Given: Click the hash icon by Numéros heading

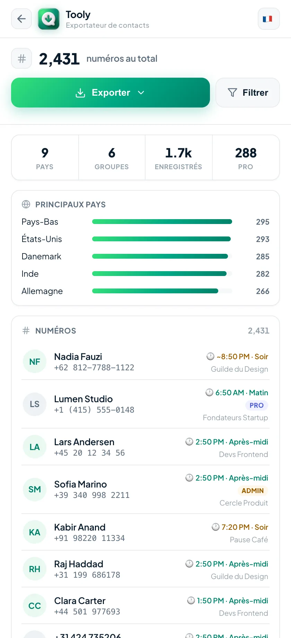Looking at the screenshot, I should [x=26, y=330].
